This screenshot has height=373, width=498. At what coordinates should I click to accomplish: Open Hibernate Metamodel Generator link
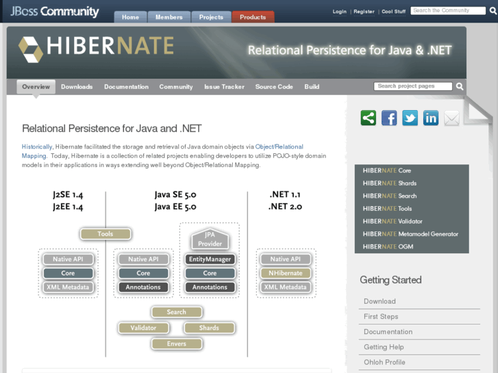click(410, 234)
